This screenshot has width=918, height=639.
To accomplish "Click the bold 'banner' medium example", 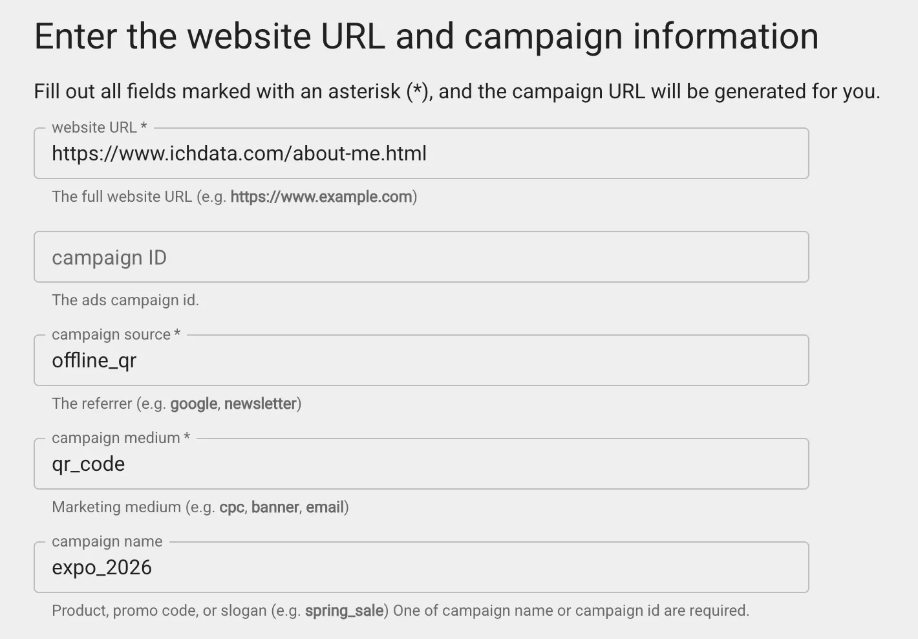I will (275, 507).
